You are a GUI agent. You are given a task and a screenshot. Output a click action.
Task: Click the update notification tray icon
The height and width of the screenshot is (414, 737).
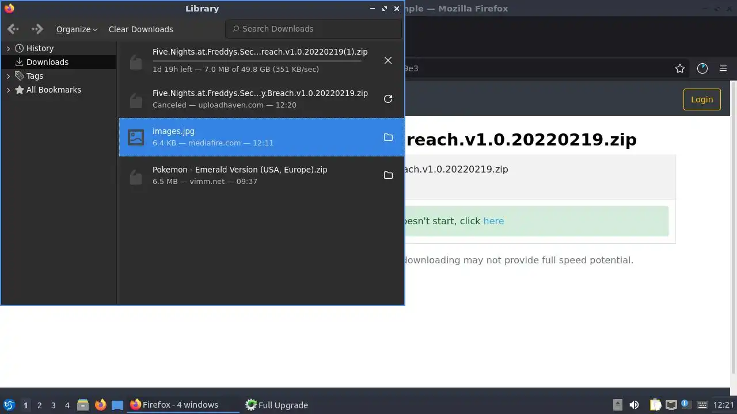[x=686, y=404]
